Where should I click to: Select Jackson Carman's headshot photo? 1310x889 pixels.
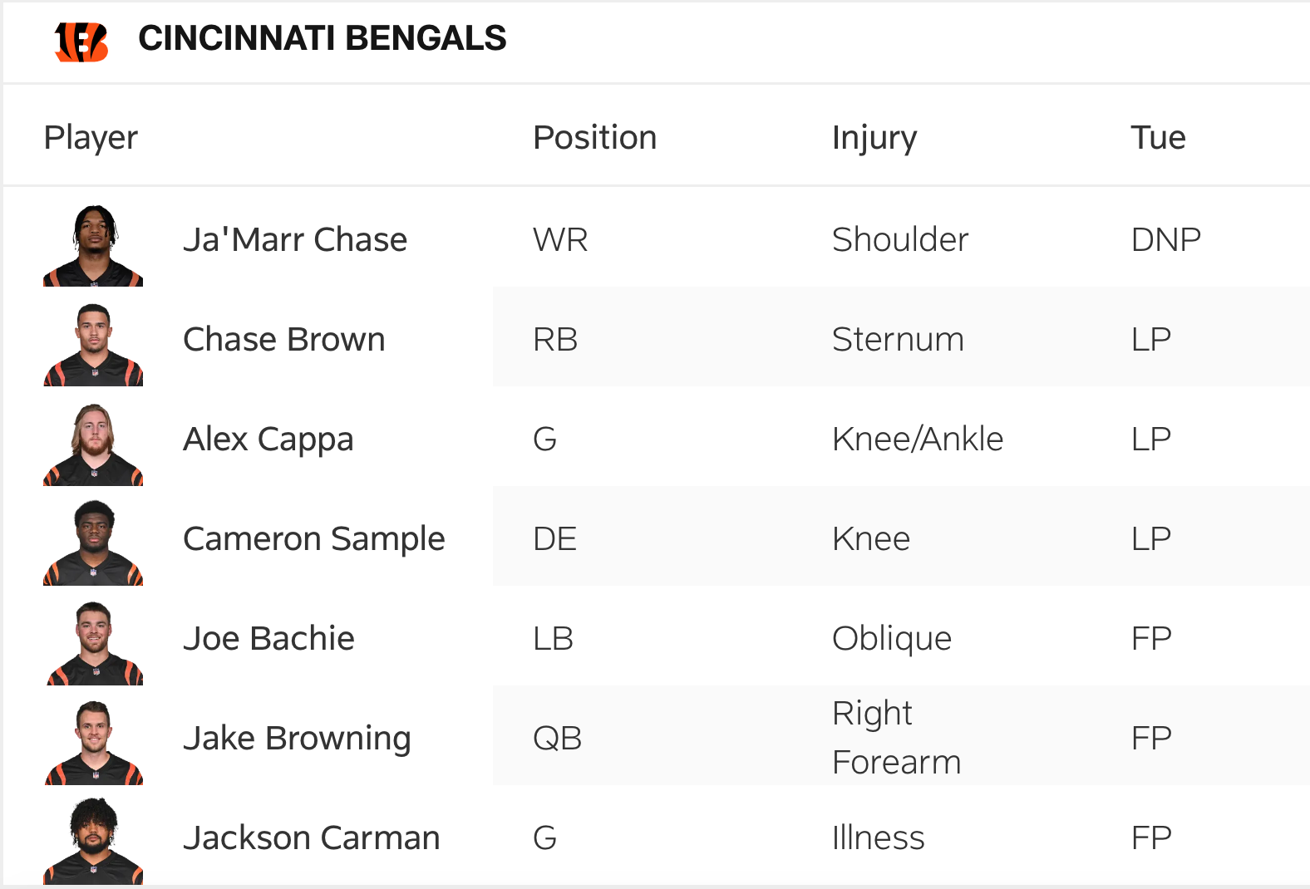pos(93,842)
